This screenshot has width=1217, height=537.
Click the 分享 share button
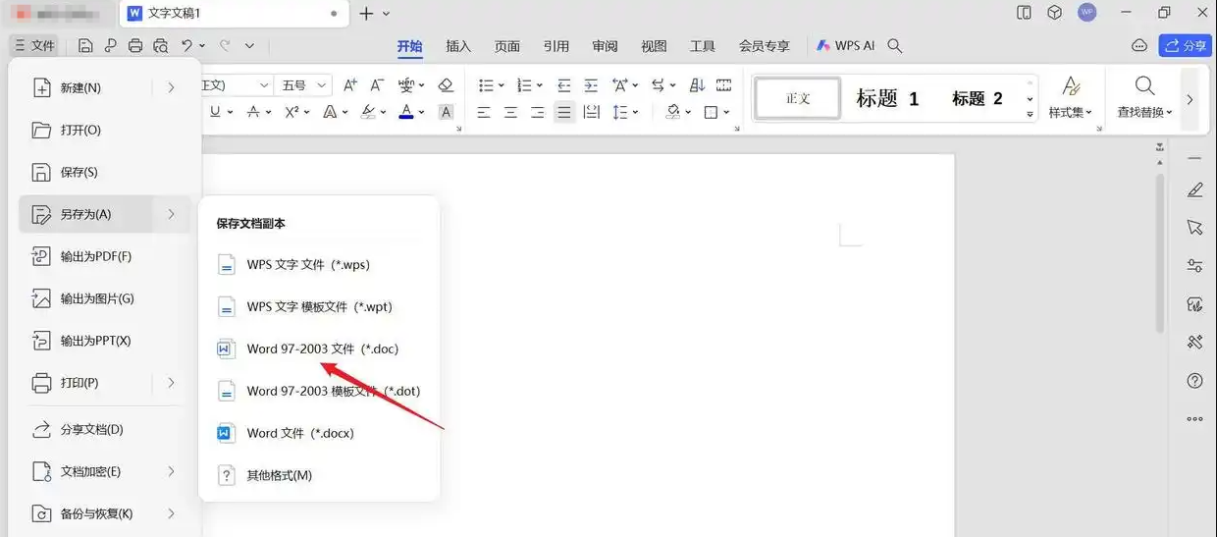(x=1185, y=45)
